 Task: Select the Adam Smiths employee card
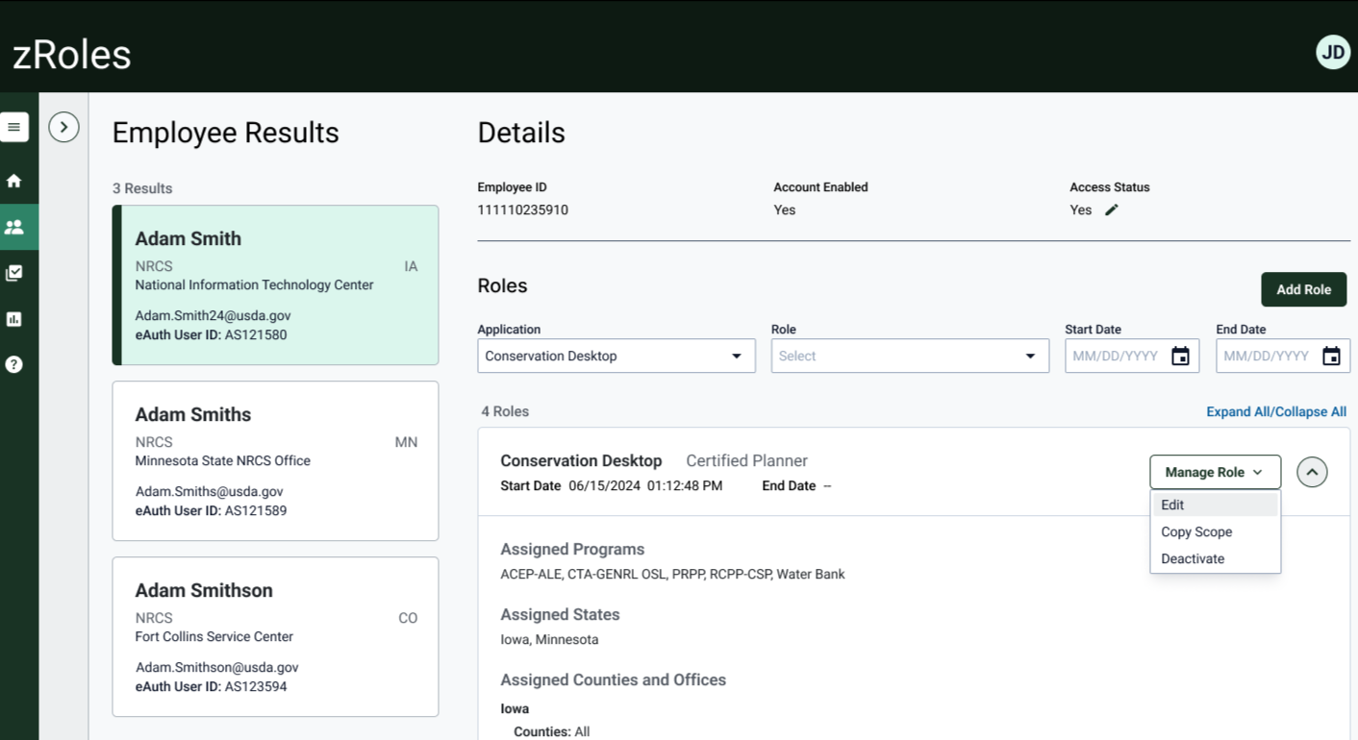click(276, 461)
